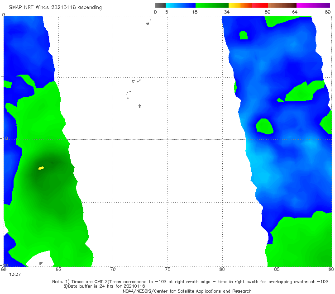Click the brown segment of the color bar

tap(282, 5)
